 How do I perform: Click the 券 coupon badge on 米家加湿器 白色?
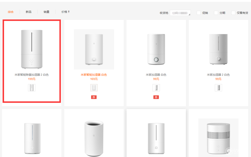156,97
